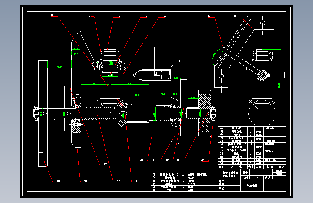Image resolution: width=313 pixels, height=203 pixels.
Task: Click balloon callout number 77 on the drawing
Action: [x=89, y=16]
